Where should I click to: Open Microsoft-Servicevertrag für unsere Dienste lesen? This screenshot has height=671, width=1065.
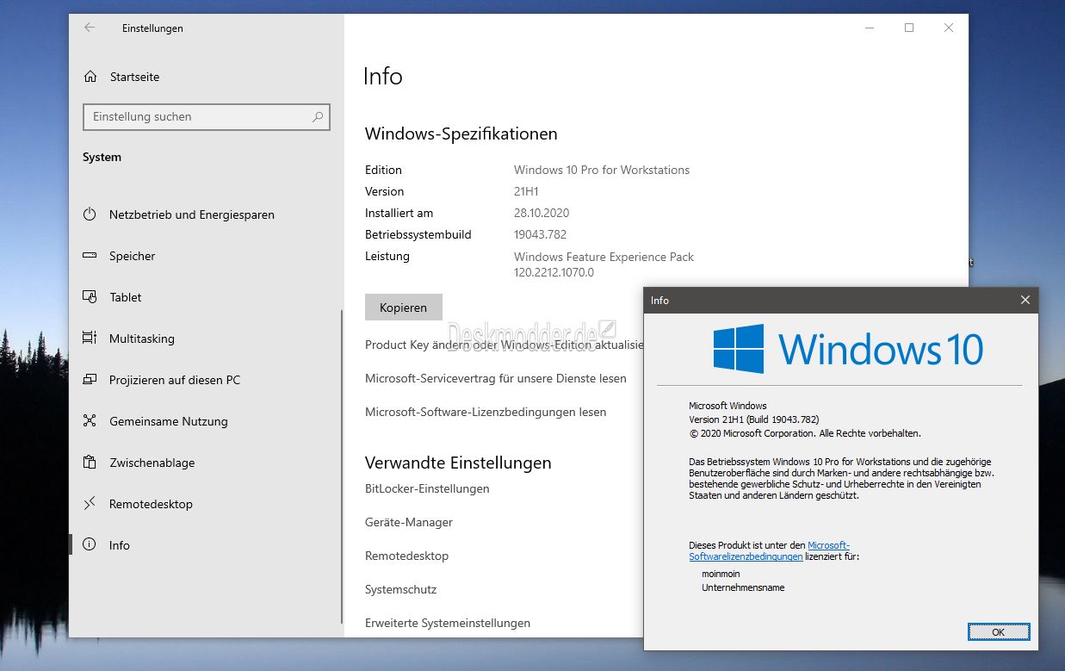(x=496, y=378)
